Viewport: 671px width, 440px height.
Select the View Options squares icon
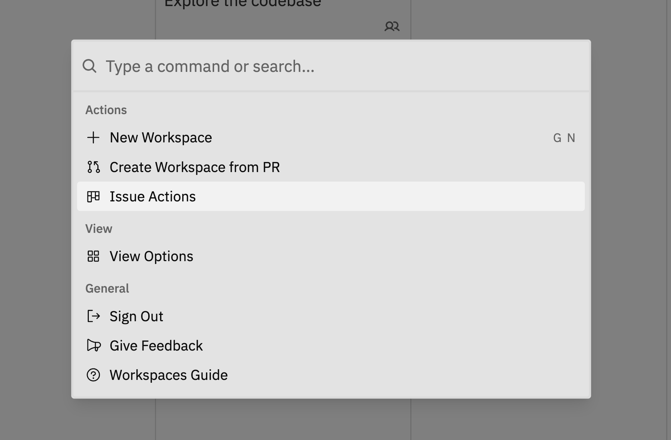[94, 256]
